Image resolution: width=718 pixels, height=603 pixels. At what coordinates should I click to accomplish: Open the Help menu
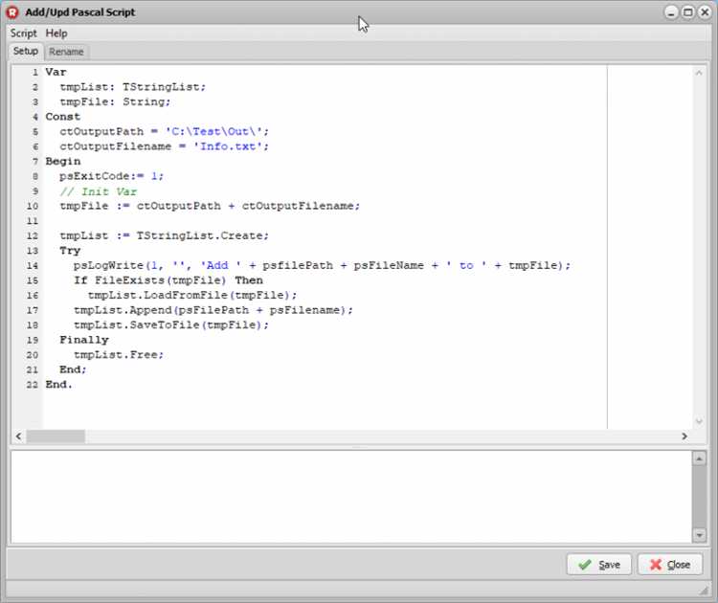[56, 33]
